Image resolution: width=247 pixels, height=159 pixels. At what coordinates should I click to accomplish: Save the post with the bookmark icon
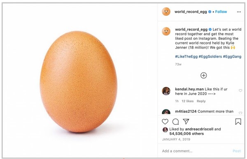[238, 122]
